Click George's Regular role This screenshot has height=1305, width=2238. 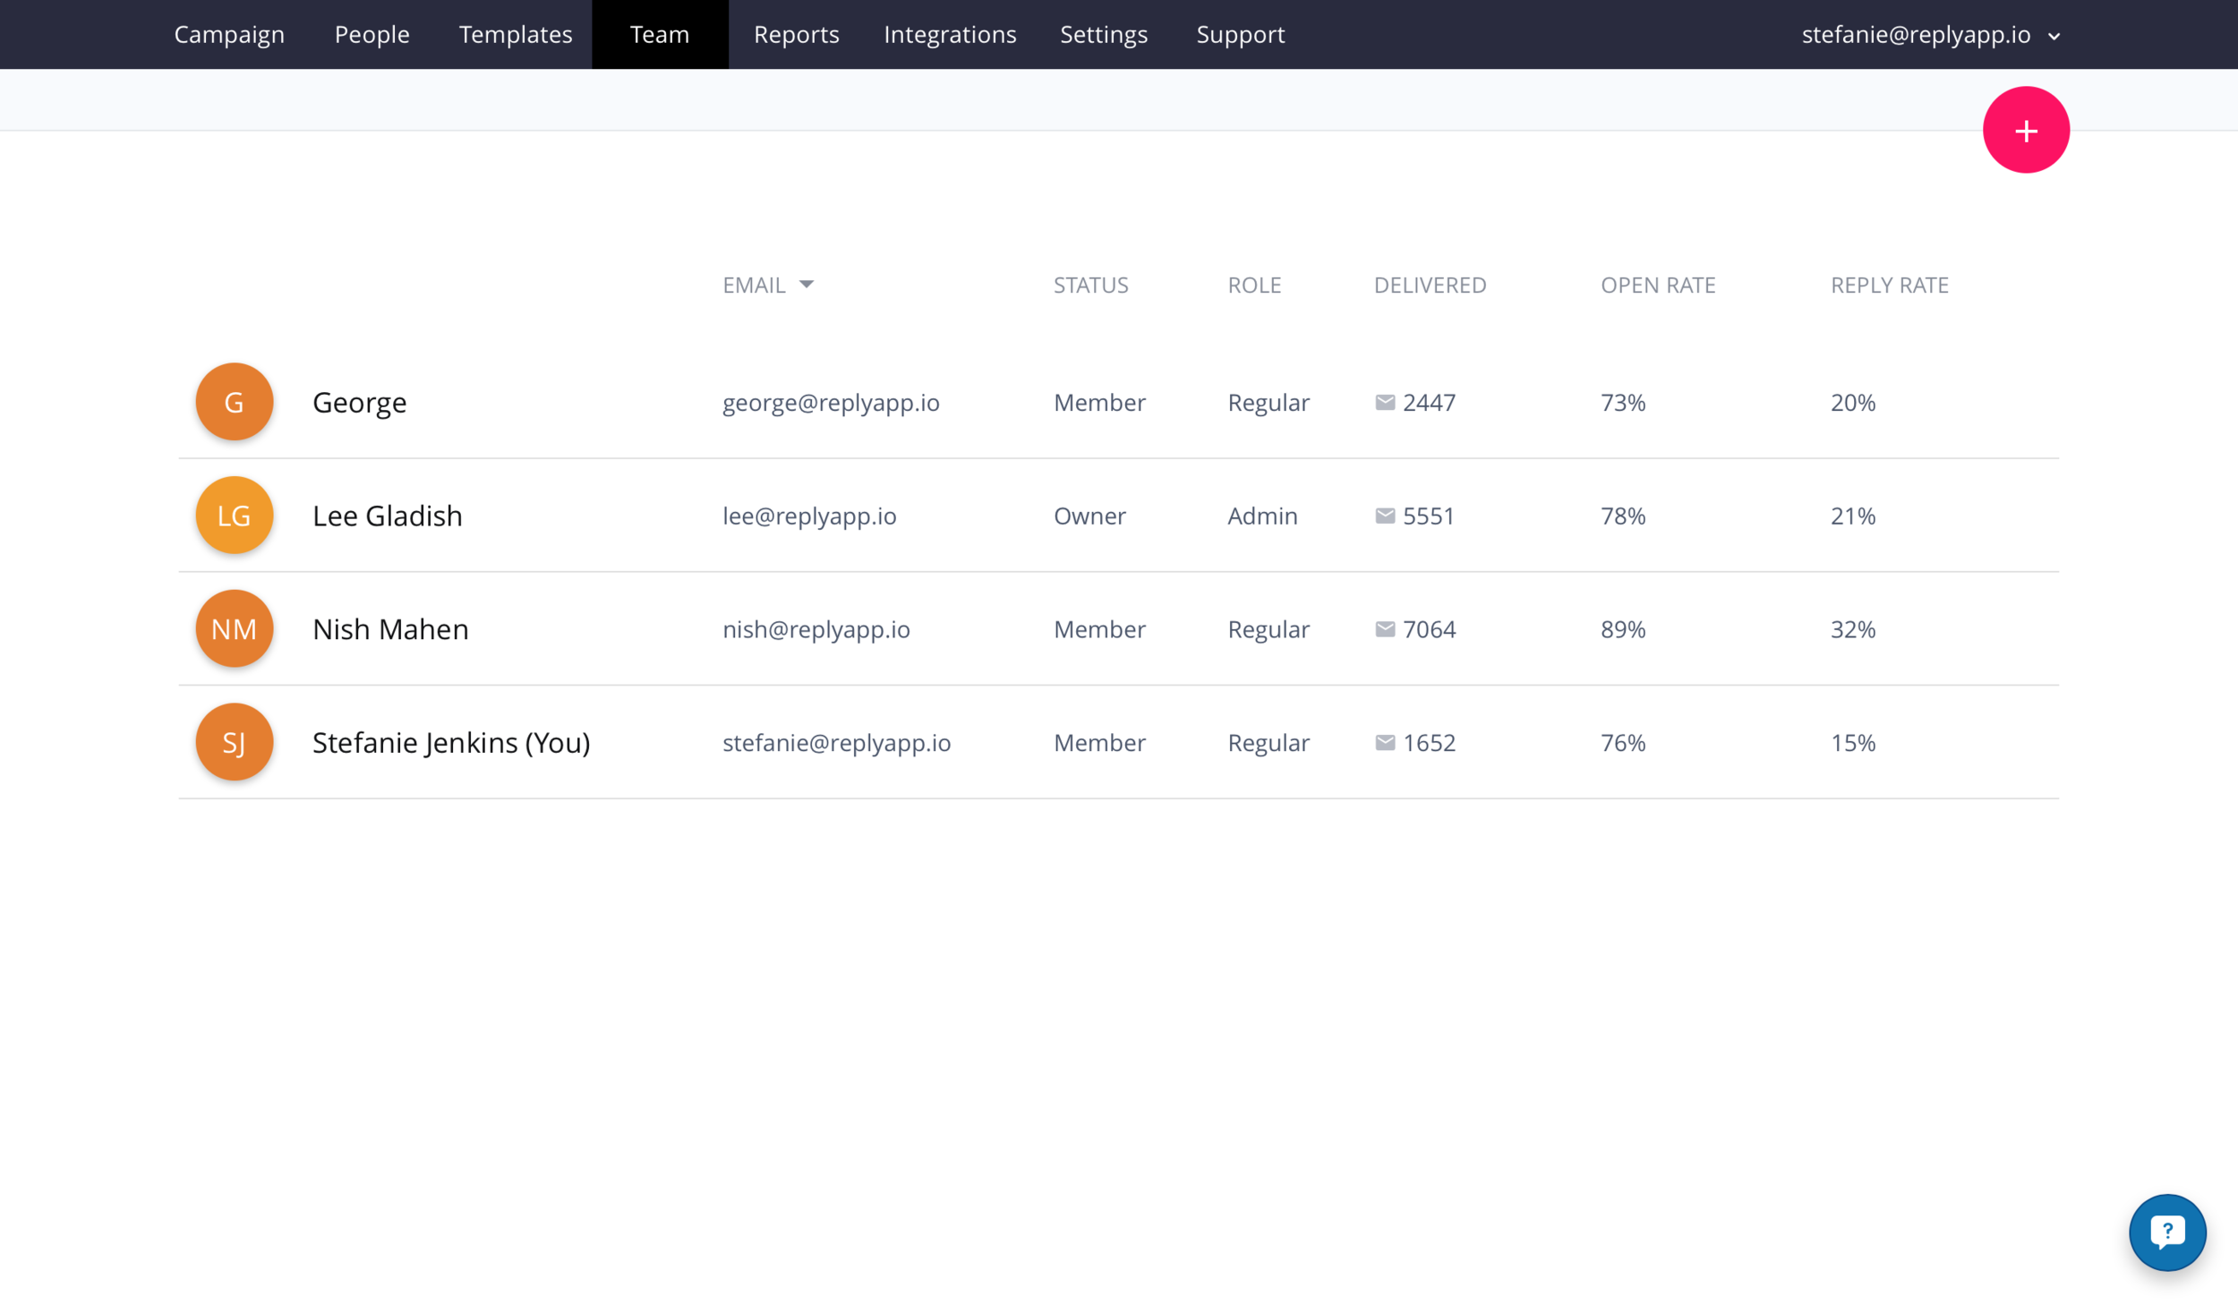(1268, 403)
